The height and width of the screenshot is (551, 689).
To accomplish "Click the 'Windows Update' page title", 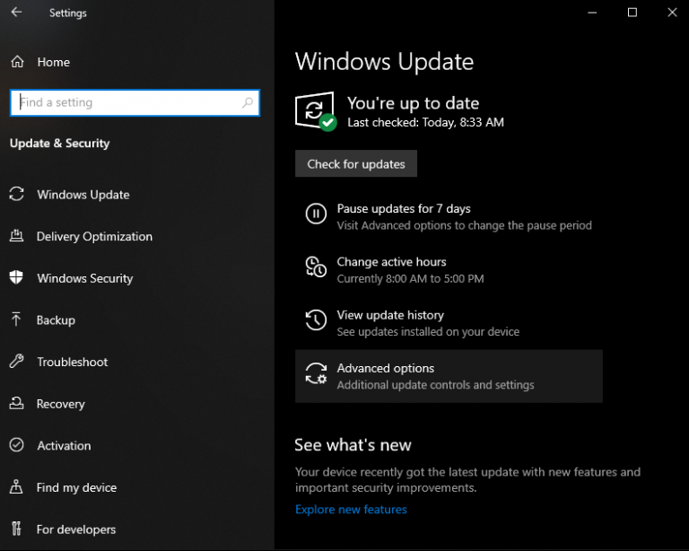I will (x=385, y=62).
